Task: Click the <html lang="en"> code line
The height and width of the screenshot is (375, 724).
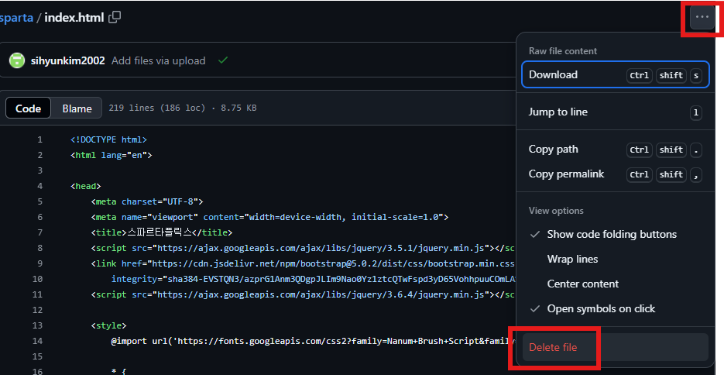Action: click(112, 155)
